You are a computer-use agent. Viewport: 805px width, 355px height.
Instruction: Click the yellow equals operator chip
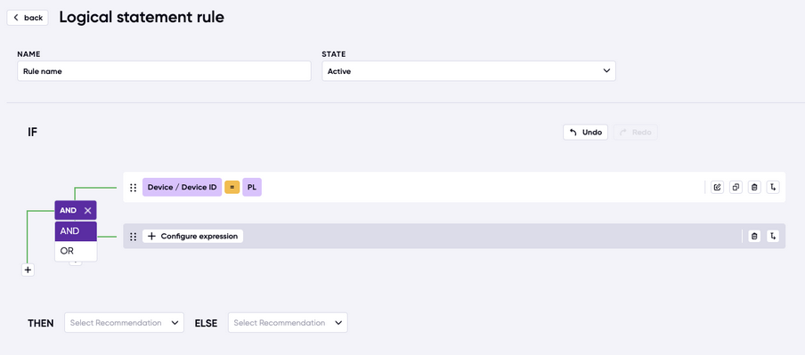pos(232,188)
